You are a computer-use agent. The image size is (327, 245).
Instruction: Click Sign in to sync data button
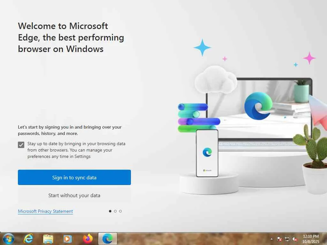74,177
